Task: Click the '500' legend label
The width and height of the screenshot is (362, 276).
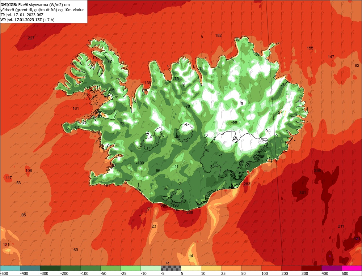Action: point(345,273)
